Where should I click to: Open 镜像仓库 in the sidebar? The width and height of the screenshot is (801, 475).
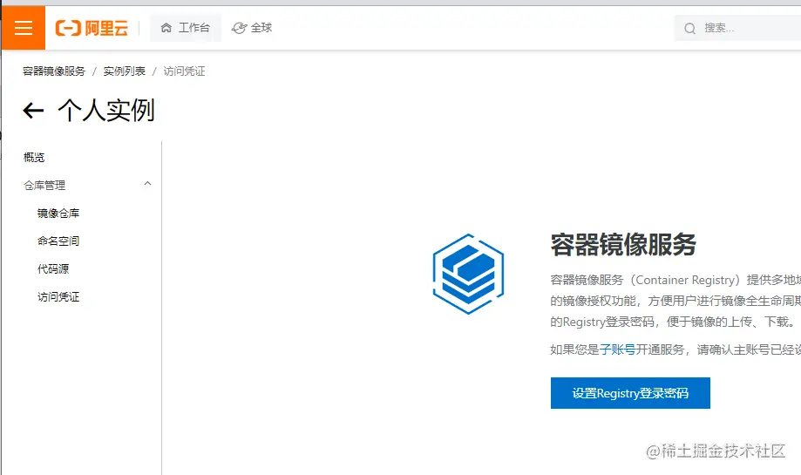pos(58,213)
